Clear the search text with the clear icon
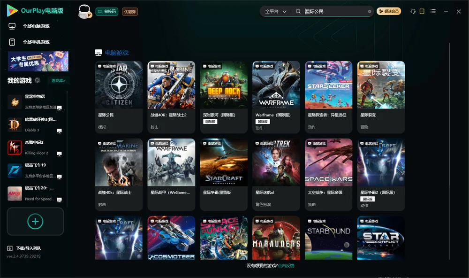Image resolution: width=469 pixels, height=278 pixels. 370,11
